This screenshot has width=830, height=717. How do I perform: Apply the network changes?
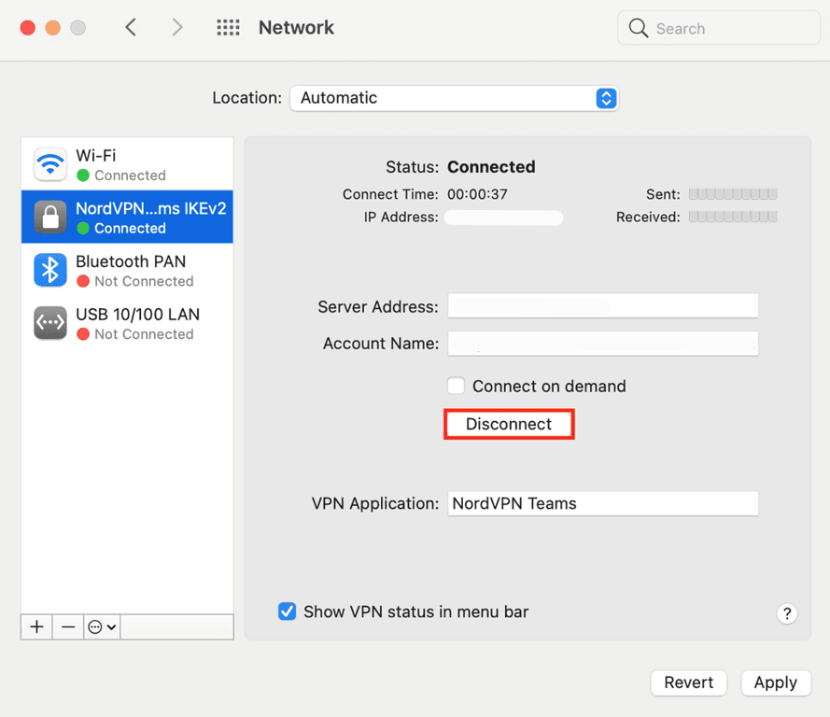776,682
